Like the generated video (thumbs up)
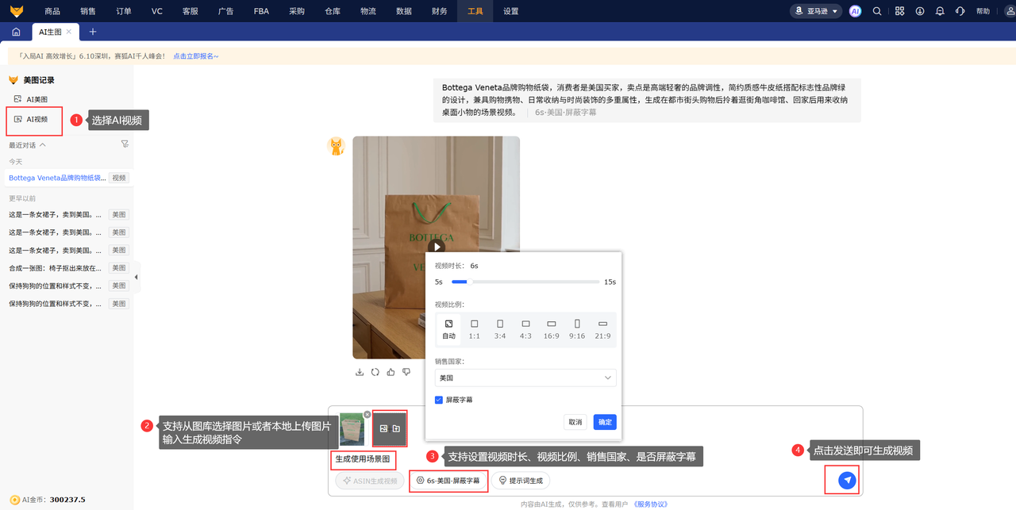This screenshot has height=510, width=1016. point(391,372)
